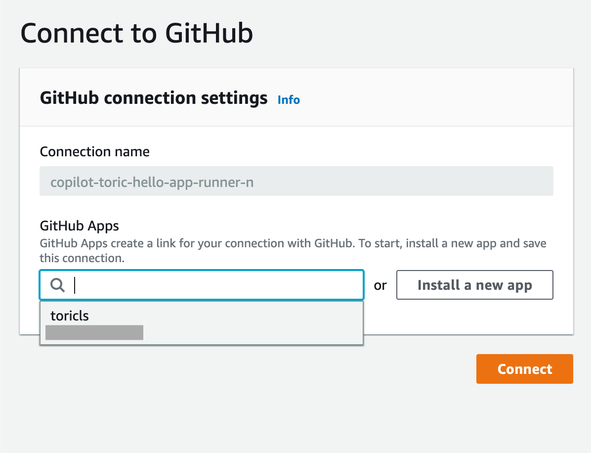Click the 'Connect to GitHub' page heading
Image resolution: width=591 pixels, height=453 pixels.
coord(136,33)
